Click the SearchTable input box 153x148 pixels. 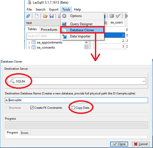point(43,36)
